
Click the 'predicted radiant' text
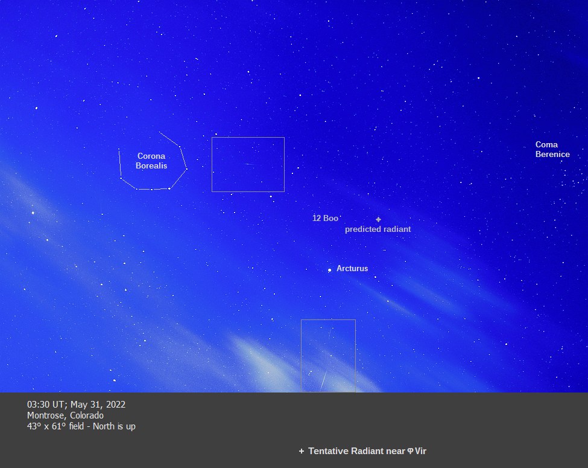click(378, 229)
